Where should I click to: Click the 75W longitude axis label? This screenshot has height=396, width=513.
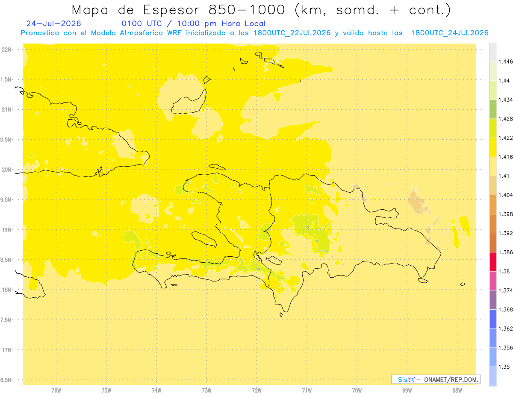[x=106, y=390]
